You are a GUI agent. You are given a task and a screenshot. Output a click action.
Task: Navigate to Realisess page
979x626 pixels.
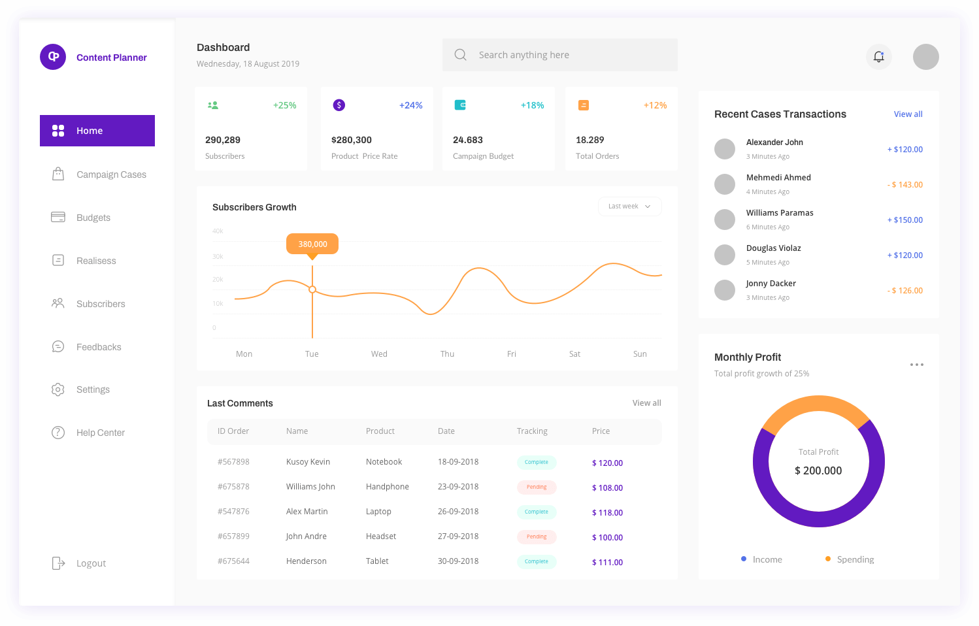point(96,261)
